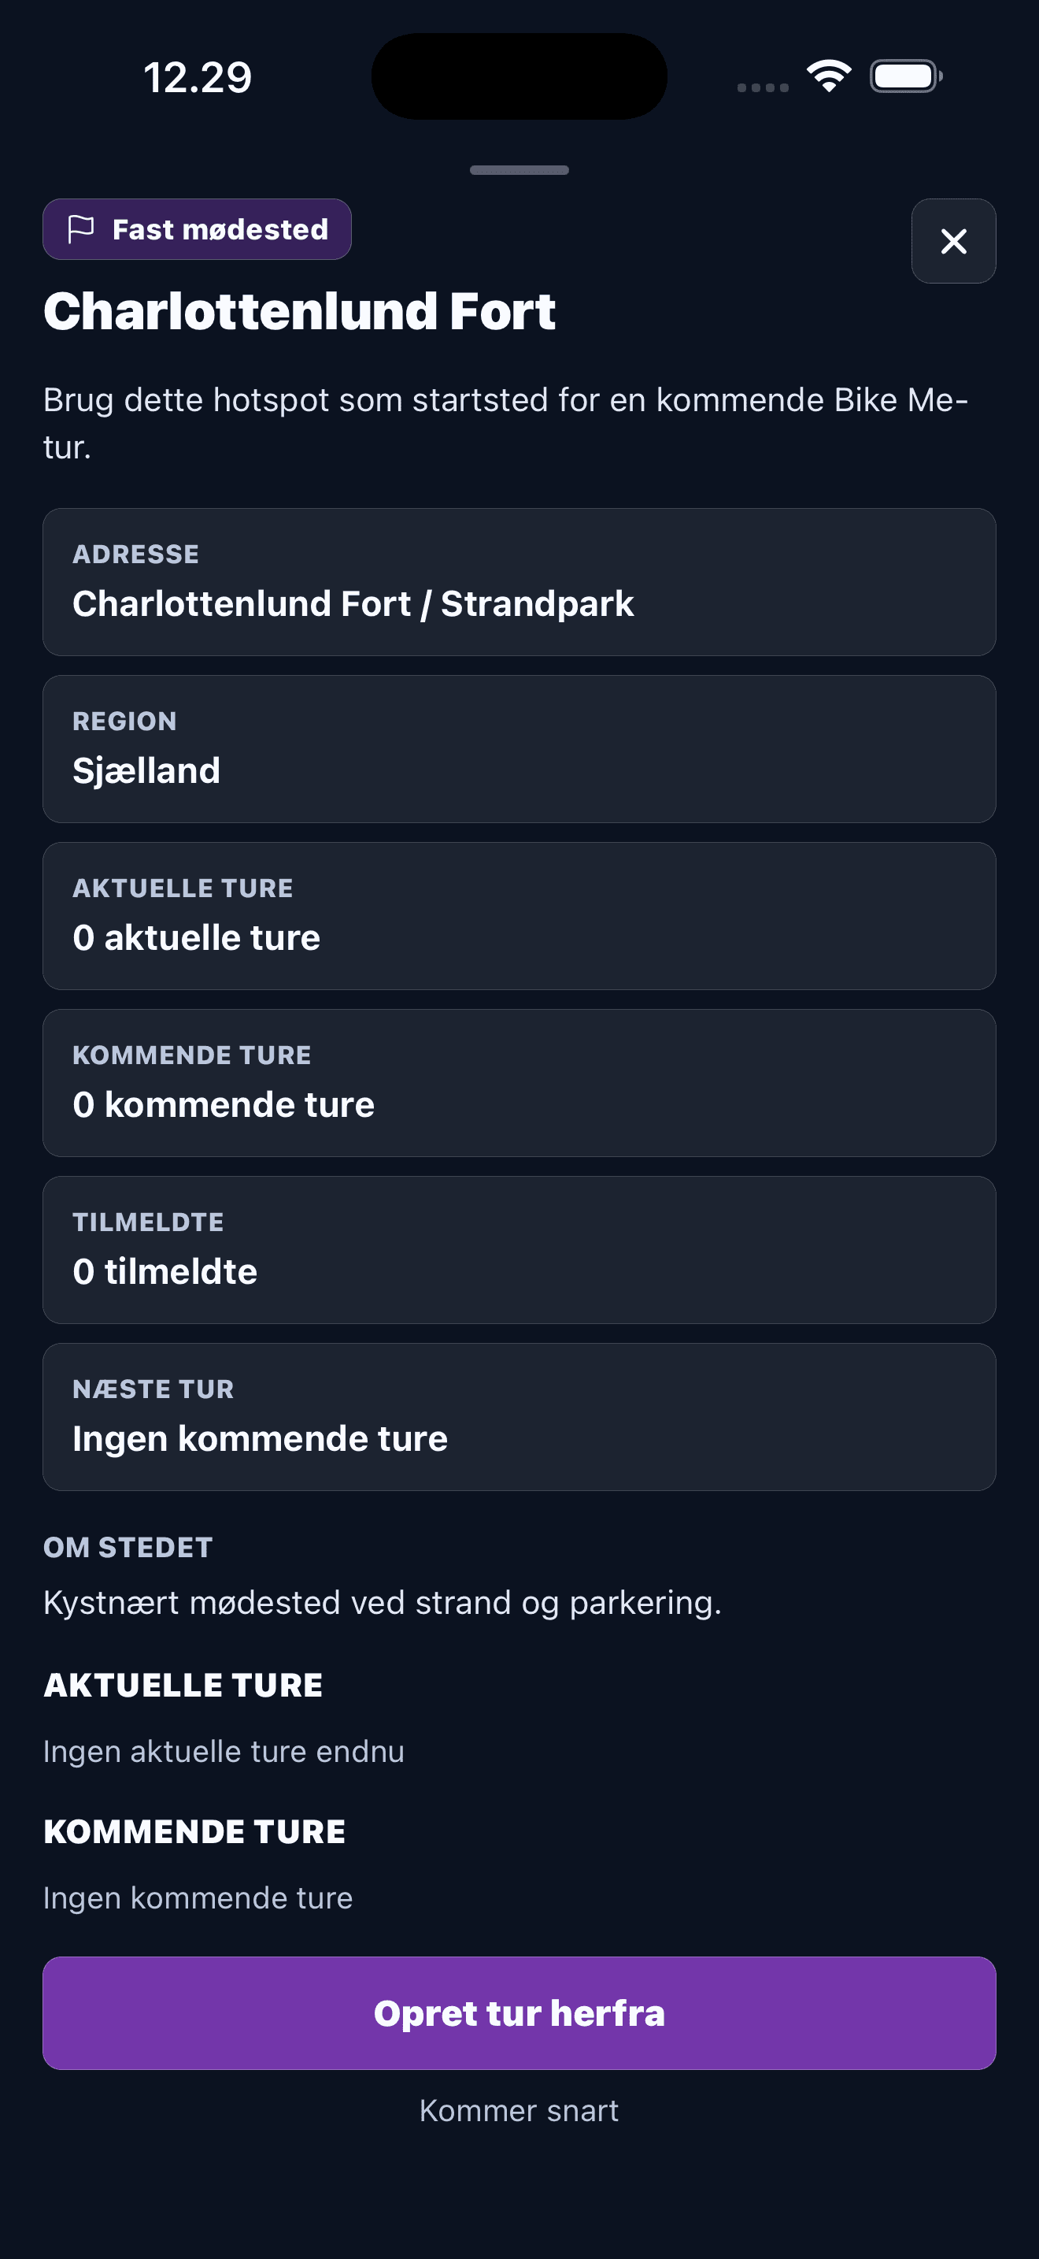The width and height of the screenshot is (1039, 2259).
Task: Select the Fast mødested badge
Action: pos(197,229)
